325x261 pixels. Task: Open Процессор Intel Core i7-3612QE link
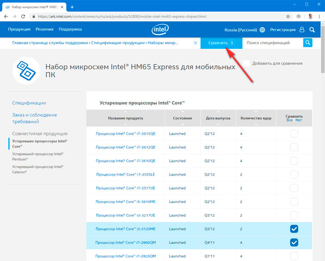pos(125,147)
